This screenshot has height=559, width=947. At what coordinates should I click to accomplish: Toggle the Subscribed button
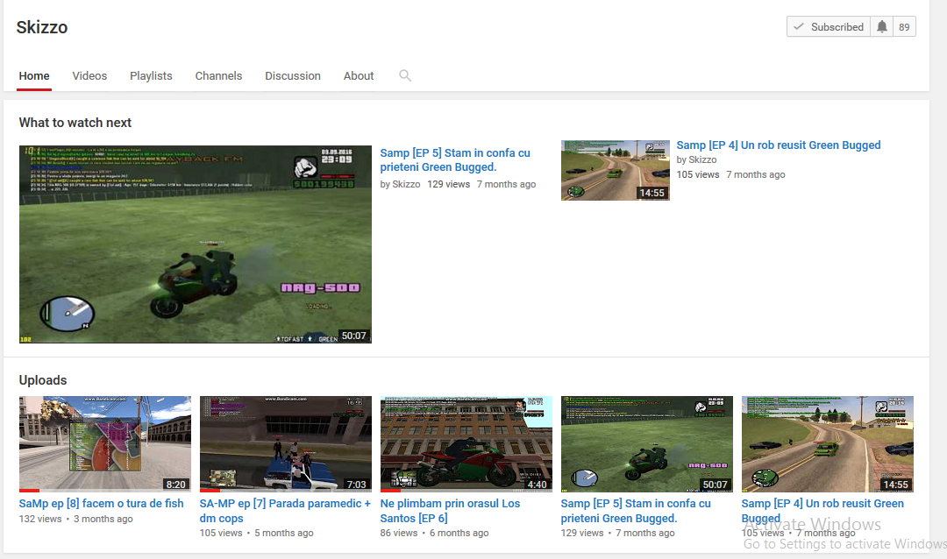(829, 26)
